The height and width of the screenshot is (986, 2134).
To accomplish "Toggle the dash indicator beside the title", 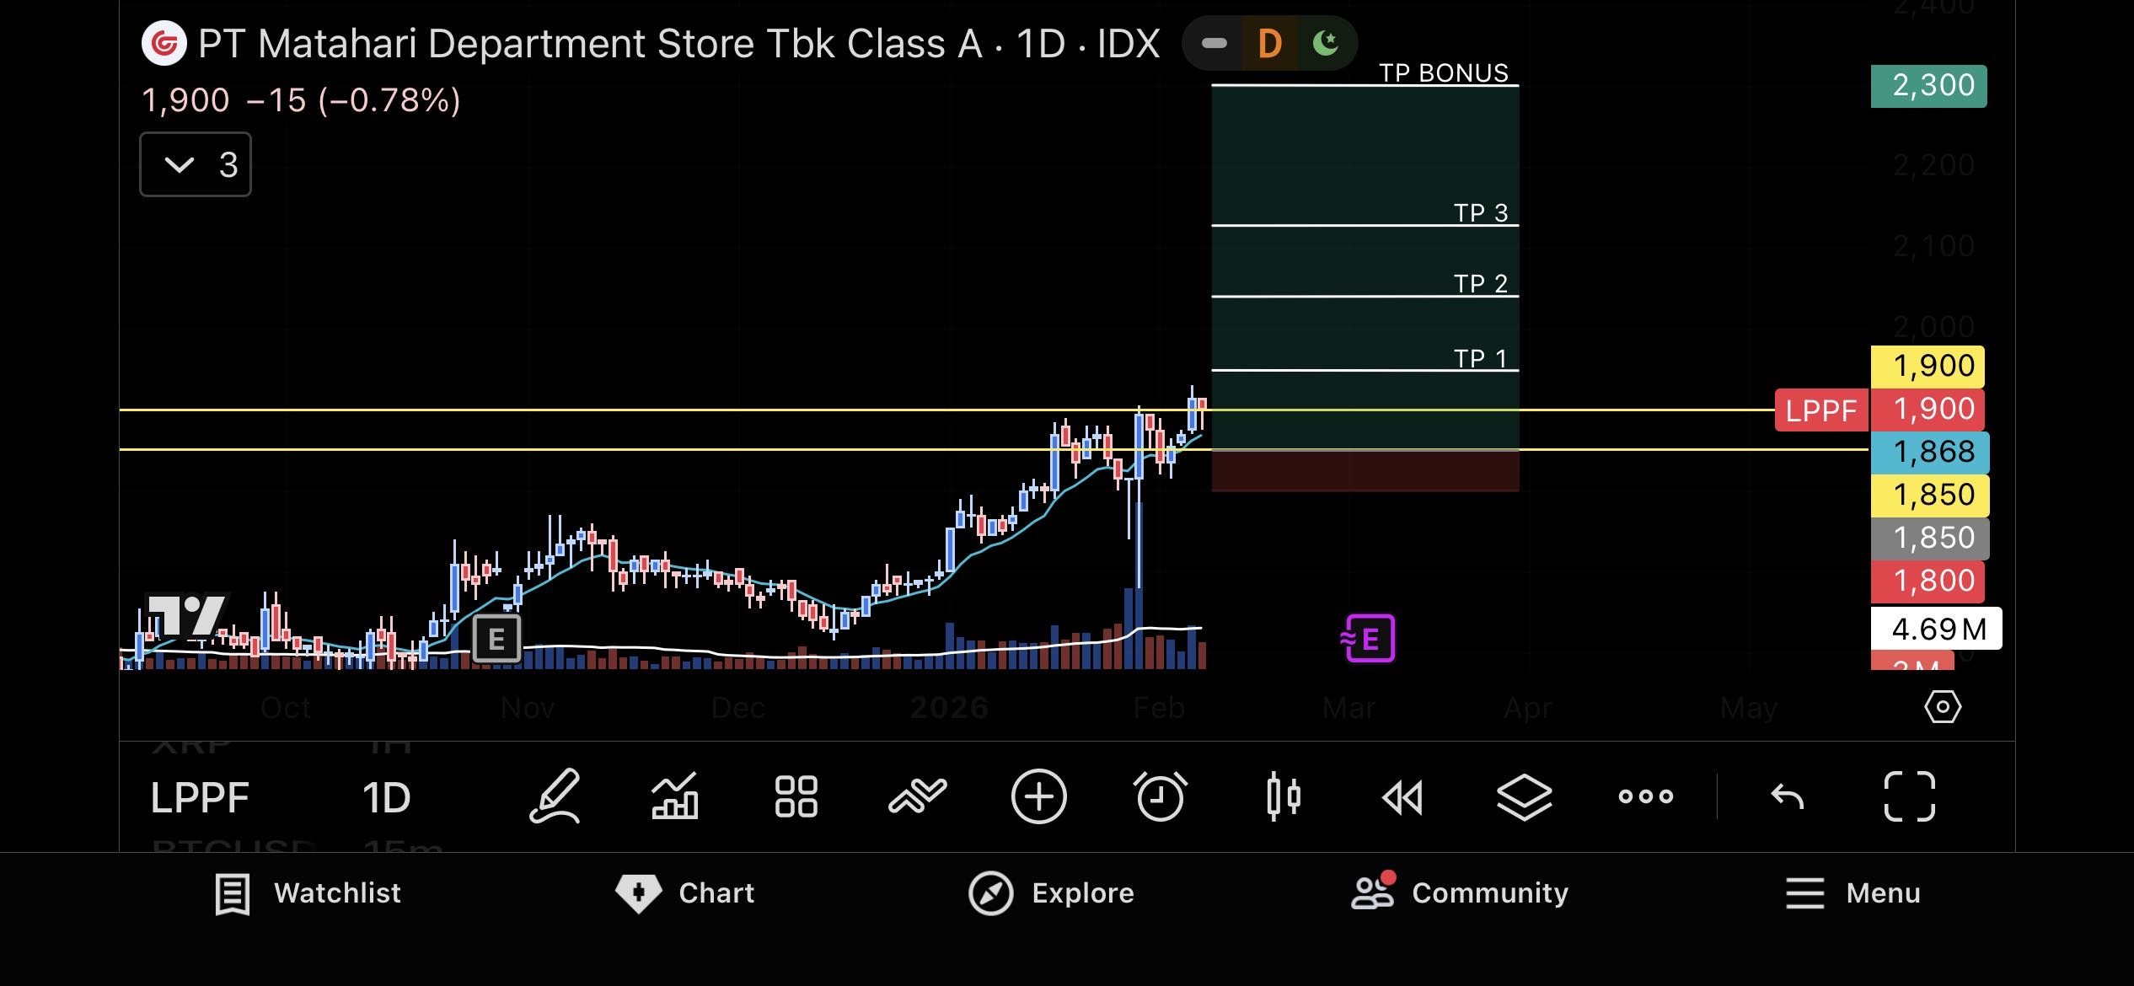I will point(1214,43).
